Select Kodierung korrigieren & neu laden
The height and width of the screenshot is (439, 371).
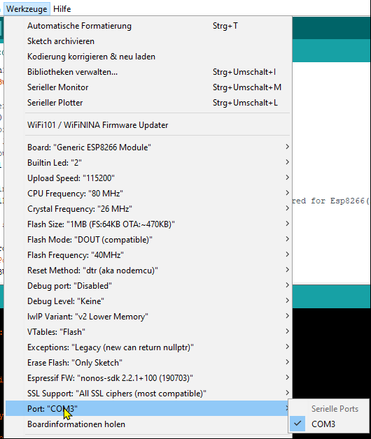(x=148, y=57)
